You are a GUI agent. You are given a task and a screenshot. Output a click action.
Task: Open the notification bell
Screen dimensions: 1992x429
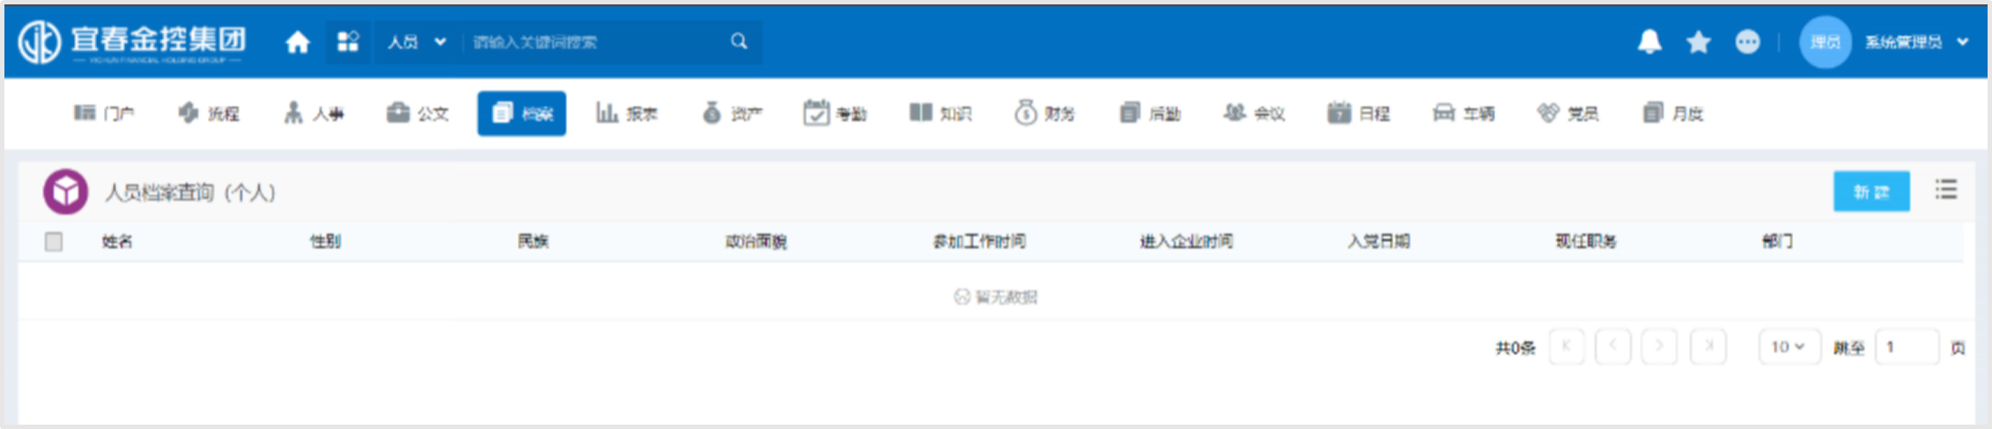(x=1649, y=41)
